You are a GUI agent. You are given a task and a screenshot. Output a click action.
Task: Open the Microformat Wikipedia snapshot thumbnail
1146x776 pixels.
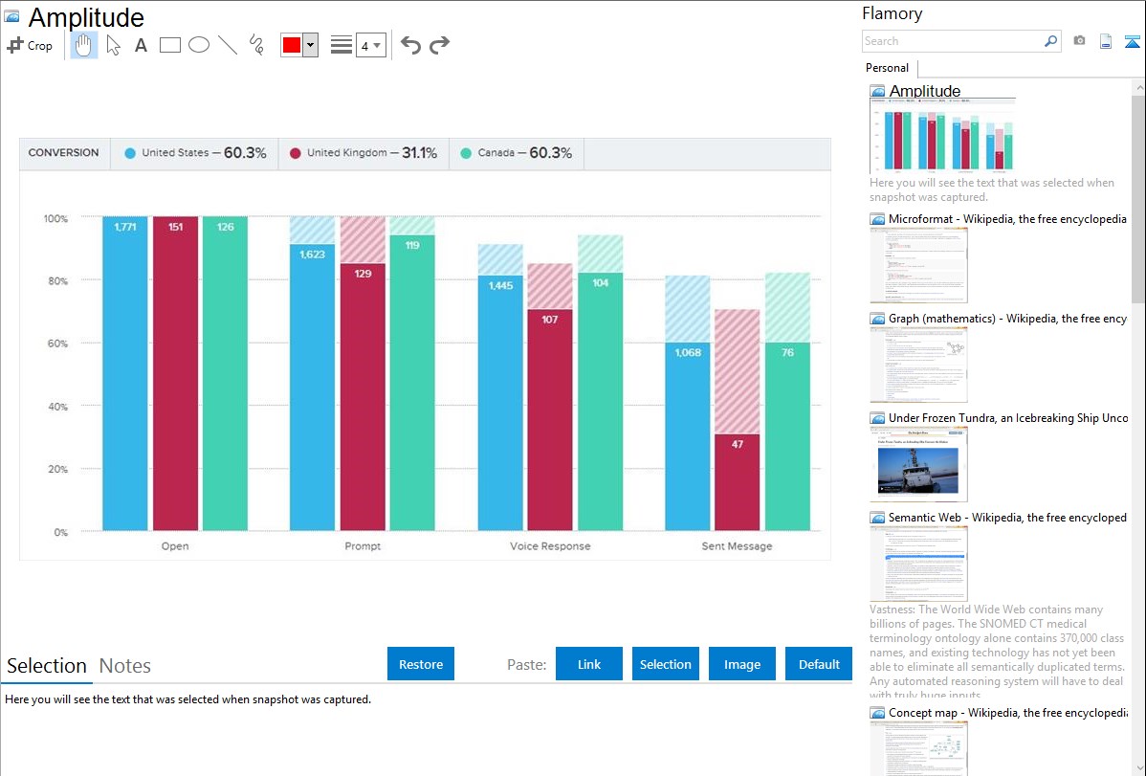(918, 265)
